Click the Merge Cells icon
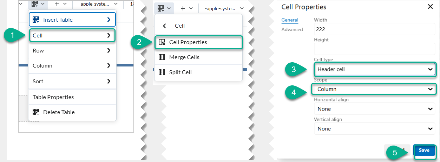Viewport: 440px width, 162px height. (162, 57)
